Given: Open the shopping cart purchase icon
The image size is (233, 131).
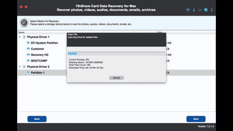Looking at the screenshot, I should pos(188,10).
